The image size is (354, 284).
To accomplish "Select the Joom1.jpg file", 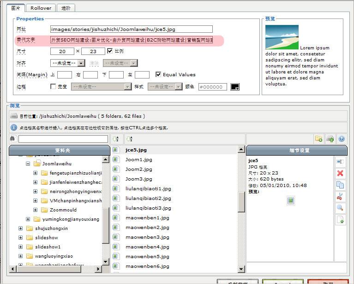I will (x=138, y=159).
